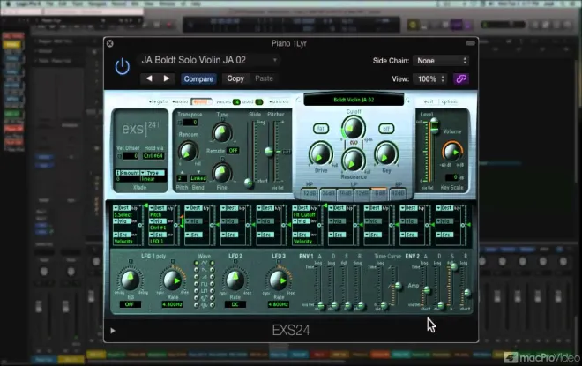Click the Cutoff knob
The height and width of the screenshot is (366, 582).
tap(353, 128)
